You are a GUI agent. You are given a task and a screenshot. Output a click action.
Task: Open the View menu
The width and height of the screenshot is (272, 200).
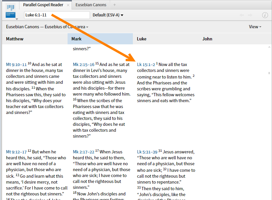coord(253,27)
